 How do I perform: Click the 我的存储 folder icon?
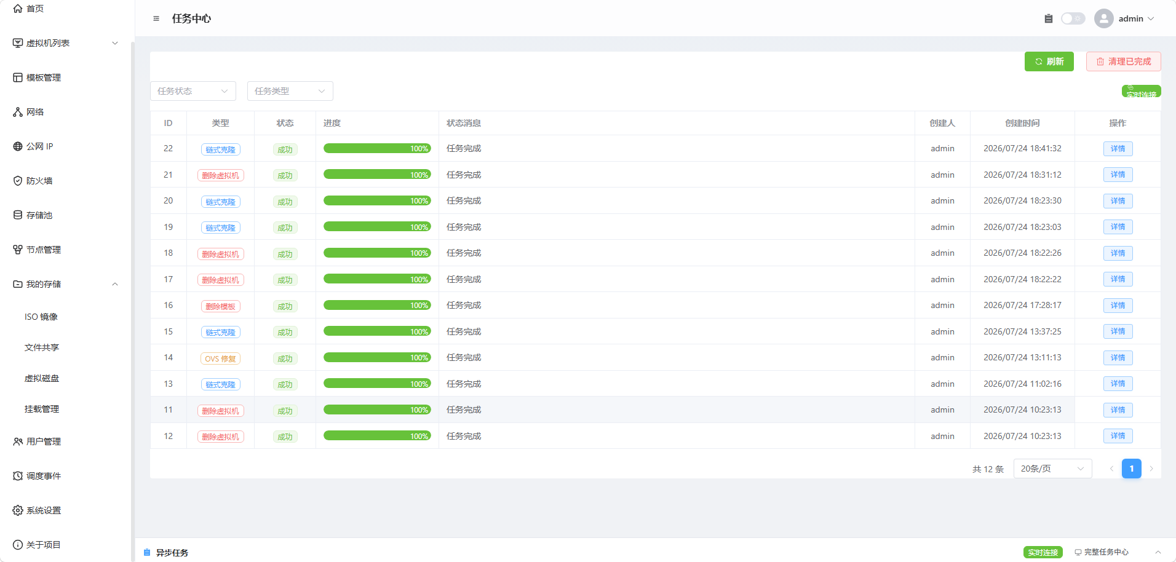pyautogui.click(x=18, y=284)
